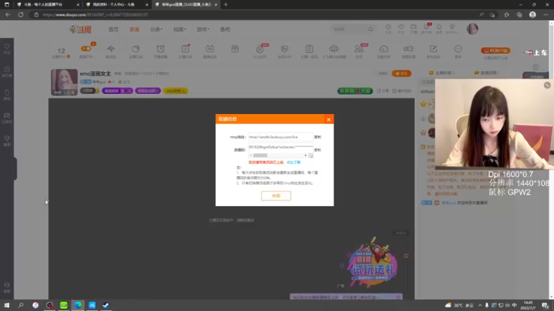Click the right arrow of stream key scrollbar
Image resolution: width=554 pixels, height=311 pixels.
[x=305, y=155]
